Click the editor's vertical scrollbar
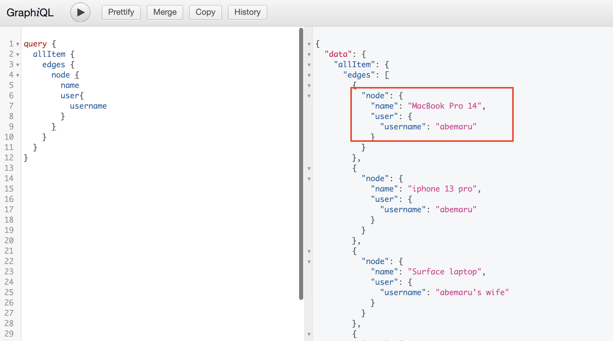The width and height of the screenshot is (613, 341). 301,163
